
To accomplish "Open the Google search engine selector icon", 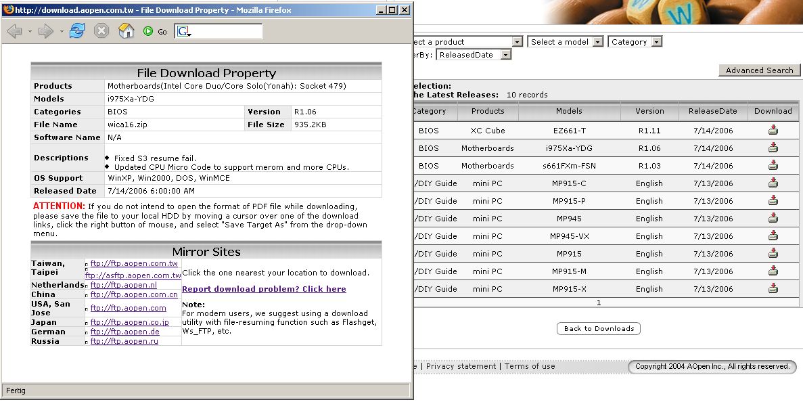I will tap(184, 32).
